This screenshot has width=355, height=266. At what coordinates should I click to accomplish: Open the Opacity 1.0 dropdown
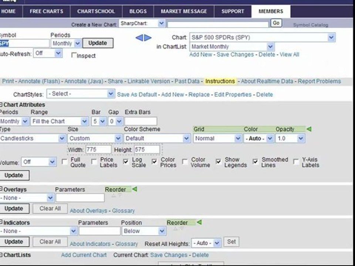[290, 138]
